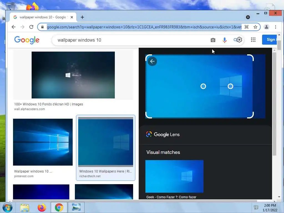
Task: Click the Visual matches heading
Action: [x=163, y=152]
